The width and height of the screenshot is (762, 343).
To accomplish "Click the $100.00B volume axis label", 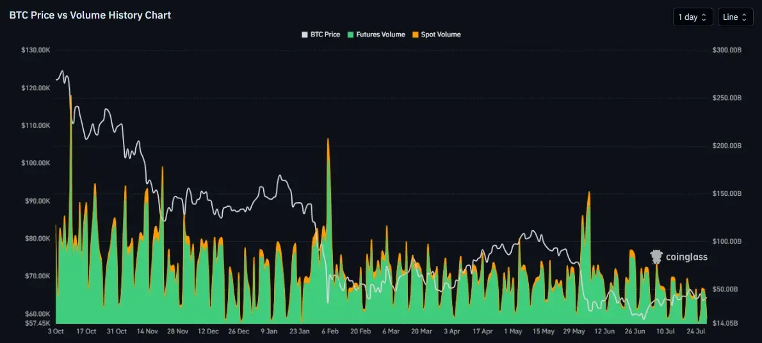I will 727,241.
